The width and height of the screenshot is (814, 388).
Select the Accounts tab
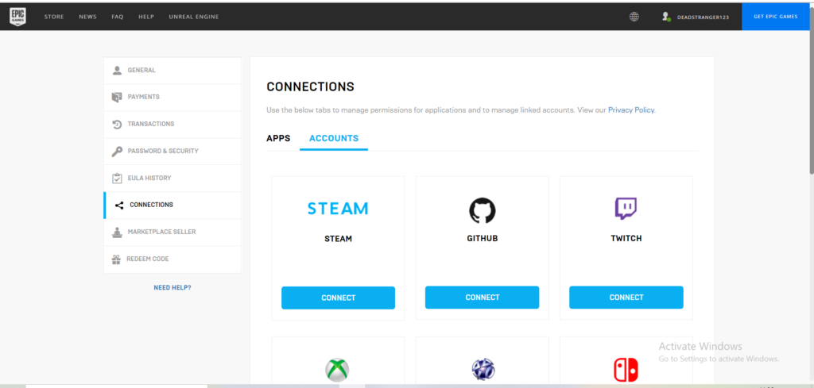tap(334, 139)
